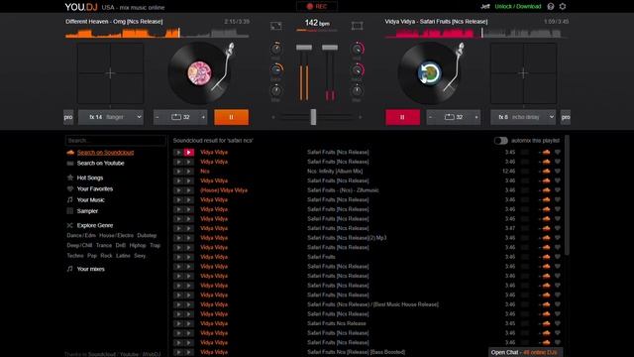634x357 pixels.
Task: Toggle the left deck 32 loop icon
Action: coord(180,117)
